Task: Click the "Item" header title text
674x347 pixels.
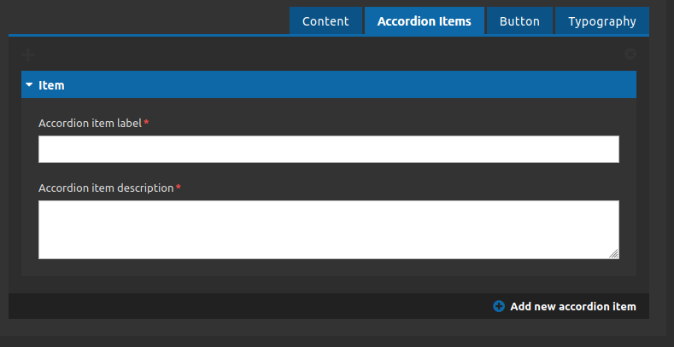Action: pyautogui.click(x=51, y=85)
